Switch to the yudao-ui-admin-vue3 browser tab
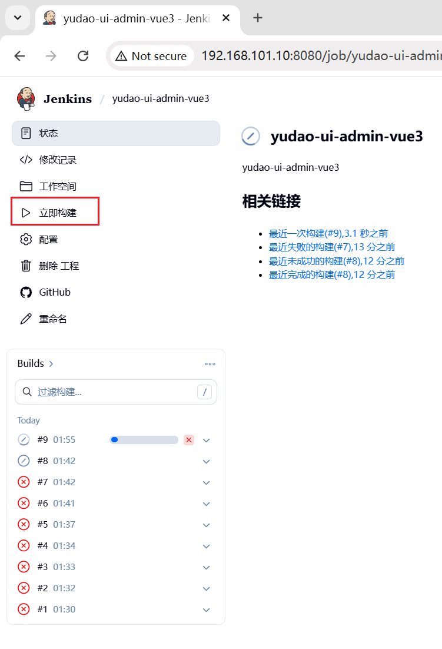Screen dimensions: 442x649 (x=137, y=18)
